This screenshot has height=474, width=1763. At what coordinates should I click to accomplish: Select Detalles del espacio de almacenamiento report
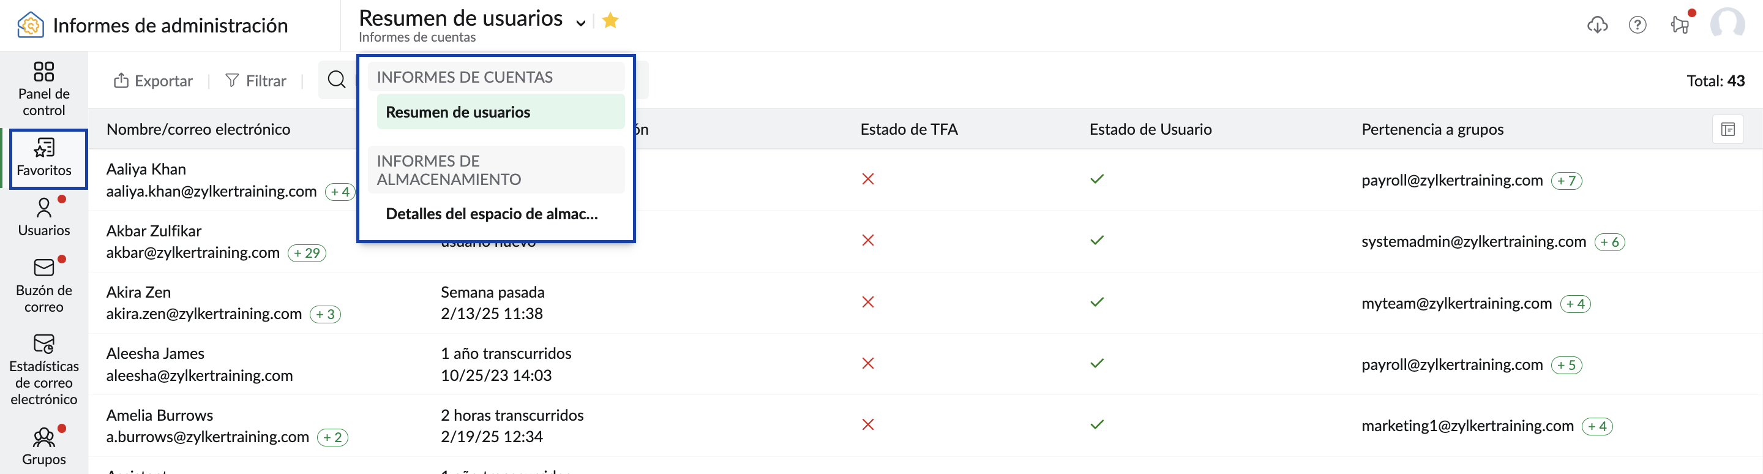click(492, 214)
